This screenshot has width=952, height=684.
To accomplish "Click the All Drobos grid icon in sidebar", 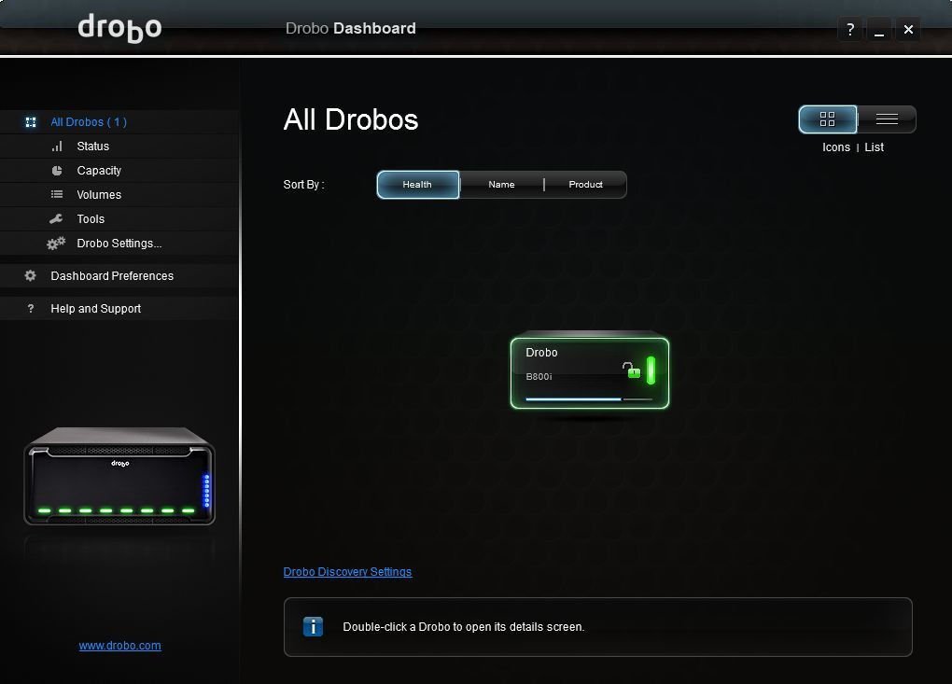I will point(31,122).
